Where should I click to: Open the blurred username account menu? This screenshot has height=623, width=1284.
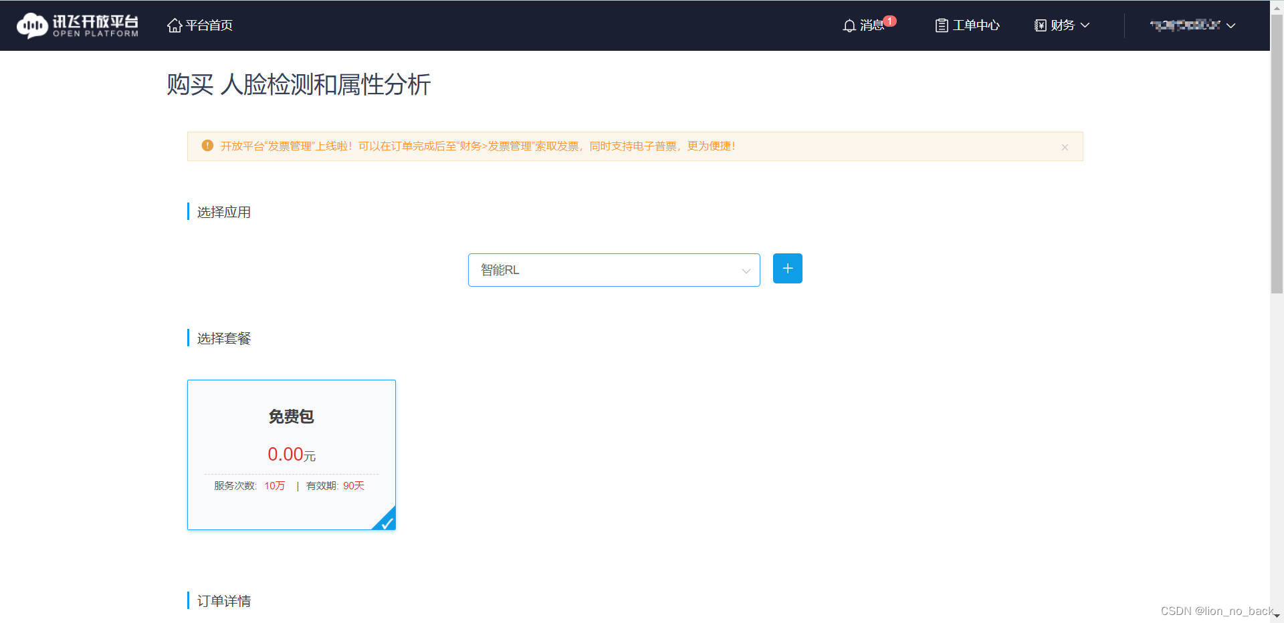tap(1192, 25)
